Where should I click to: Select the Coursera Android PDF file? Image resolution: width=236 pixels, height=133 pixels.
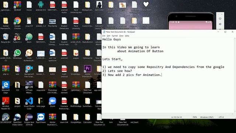tap(64, 103)
